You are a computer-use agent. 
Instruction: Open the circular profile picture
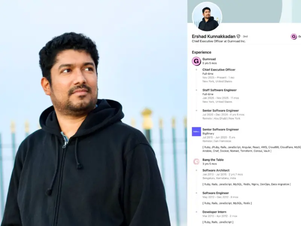(x=207, y=17)
